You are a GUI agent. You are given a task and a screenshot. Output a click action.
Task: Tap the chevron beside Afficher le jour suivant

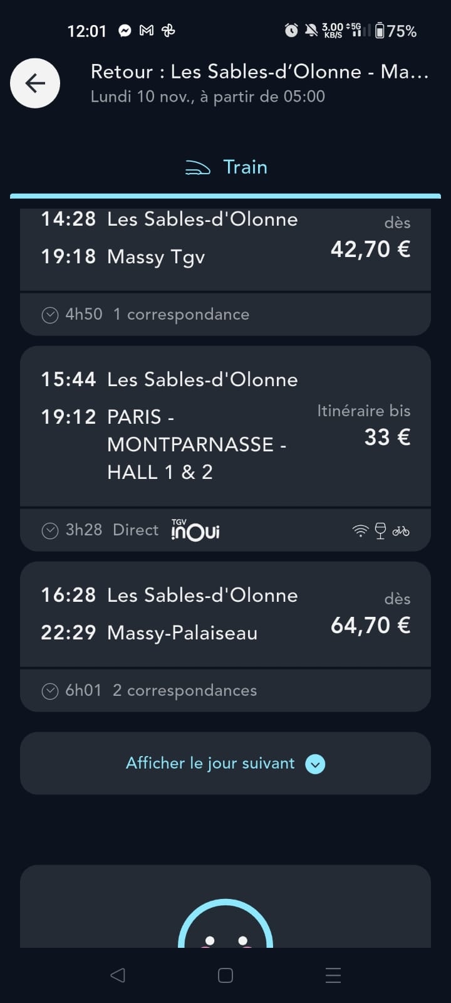point(315,764)
